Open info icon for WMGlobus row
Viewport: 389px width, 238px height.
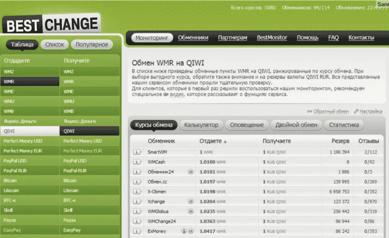[137, 211]
